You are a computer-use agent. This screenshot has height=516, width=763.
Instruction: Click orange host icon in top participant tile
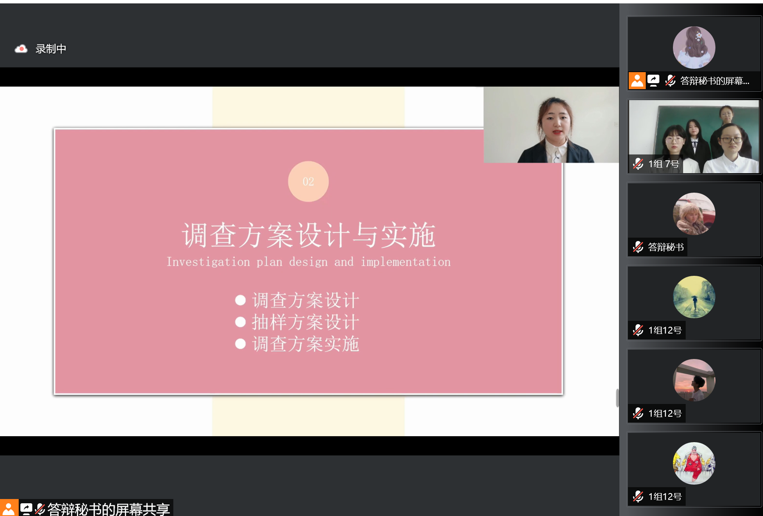pyautogui.click(x=637, y=81)
